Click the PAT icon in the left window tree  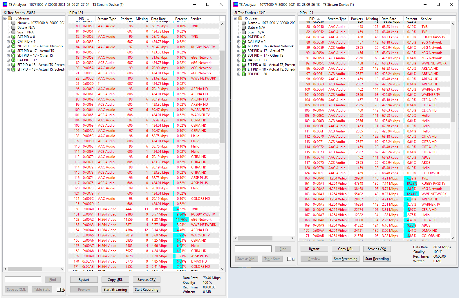pyautogui.click(x=13, y=37)
